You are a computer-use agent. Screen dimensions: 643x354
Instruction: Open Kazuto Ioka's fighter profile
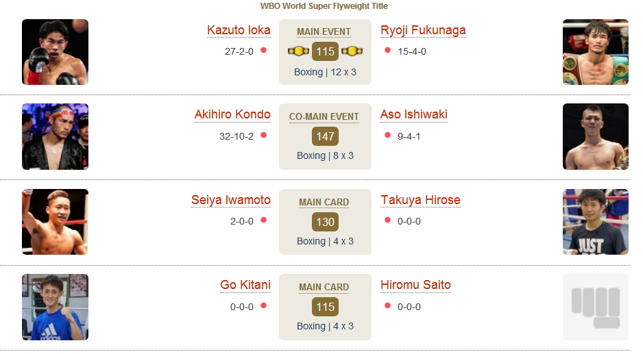click(x=239, y=30)
